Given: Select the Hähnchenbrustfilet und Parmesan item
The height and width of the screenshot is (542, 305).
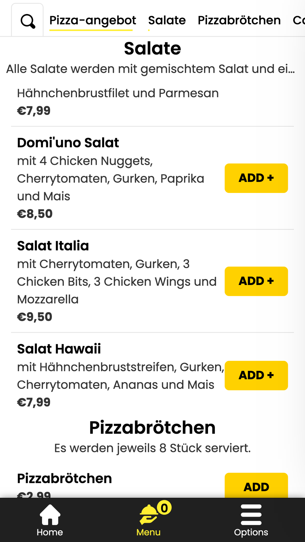Looking at the screenshot, I should (x=118, y=93).
